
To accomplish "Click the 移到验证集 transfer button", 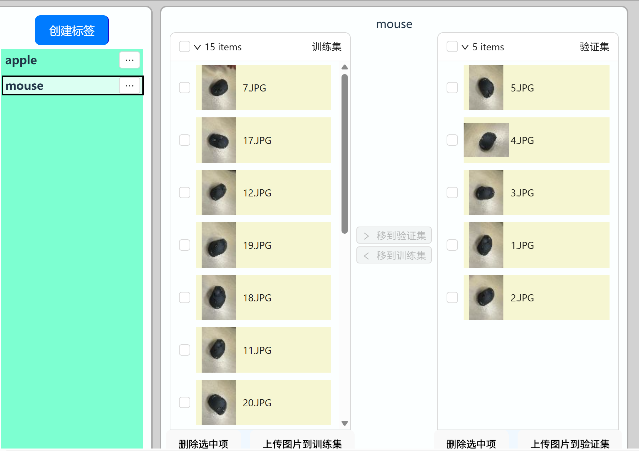I will point(394,235).
